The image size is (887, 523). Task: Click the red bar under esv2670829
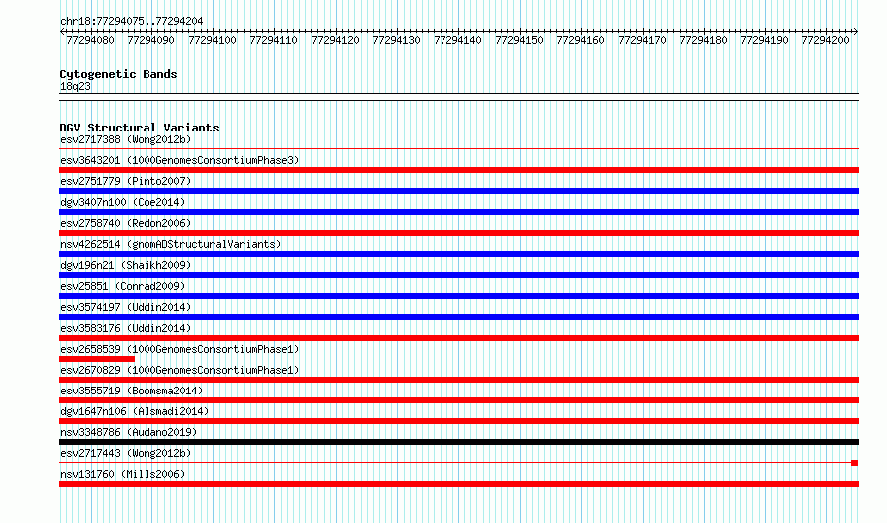pos(458,380)
